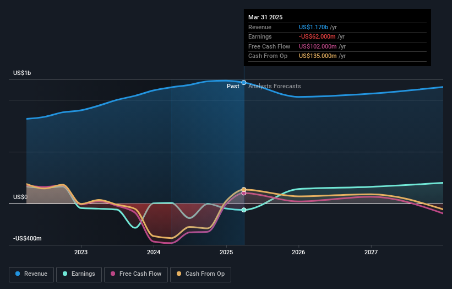The image size is (452, 289).
Task: Click the Mar 31 2025 tooltip date
Action: tap(265, 17)
